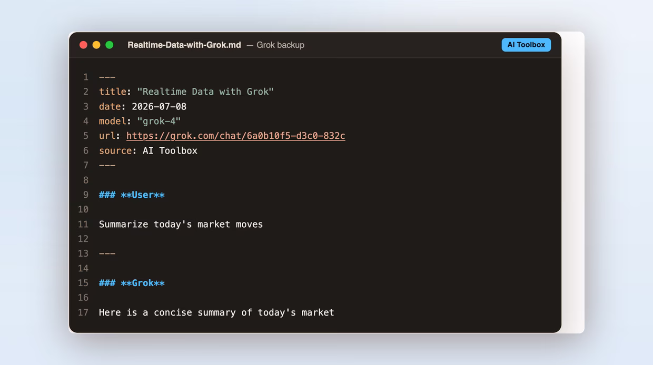Click the Summarize today's market moves line

(x=181, y=224)
